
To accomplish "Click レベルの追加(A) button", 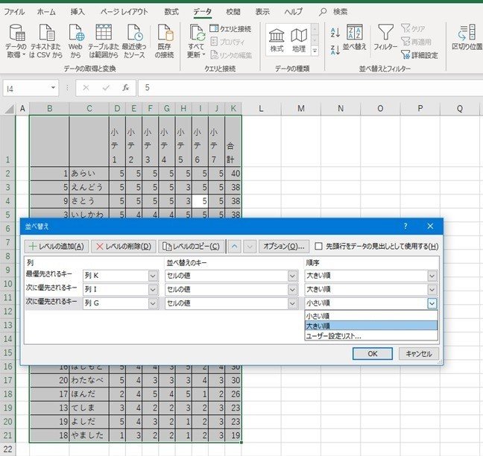I will pos(57,247).
